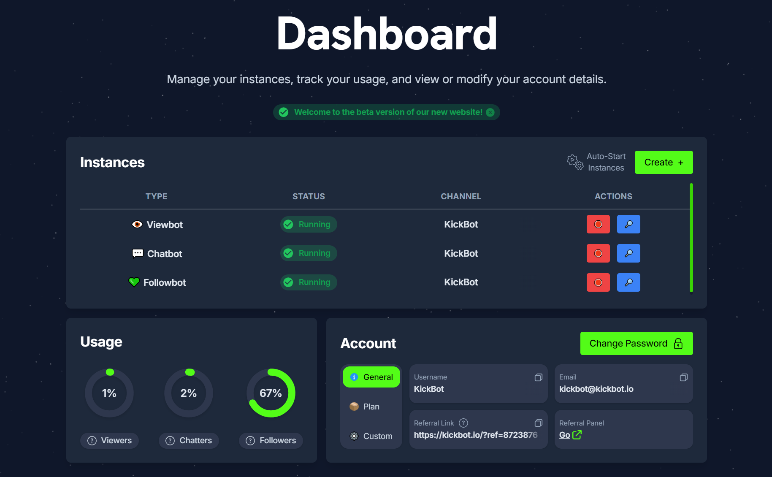Click the Viewbot type label
Screen dimensions: 772x477
click(165, 225)
